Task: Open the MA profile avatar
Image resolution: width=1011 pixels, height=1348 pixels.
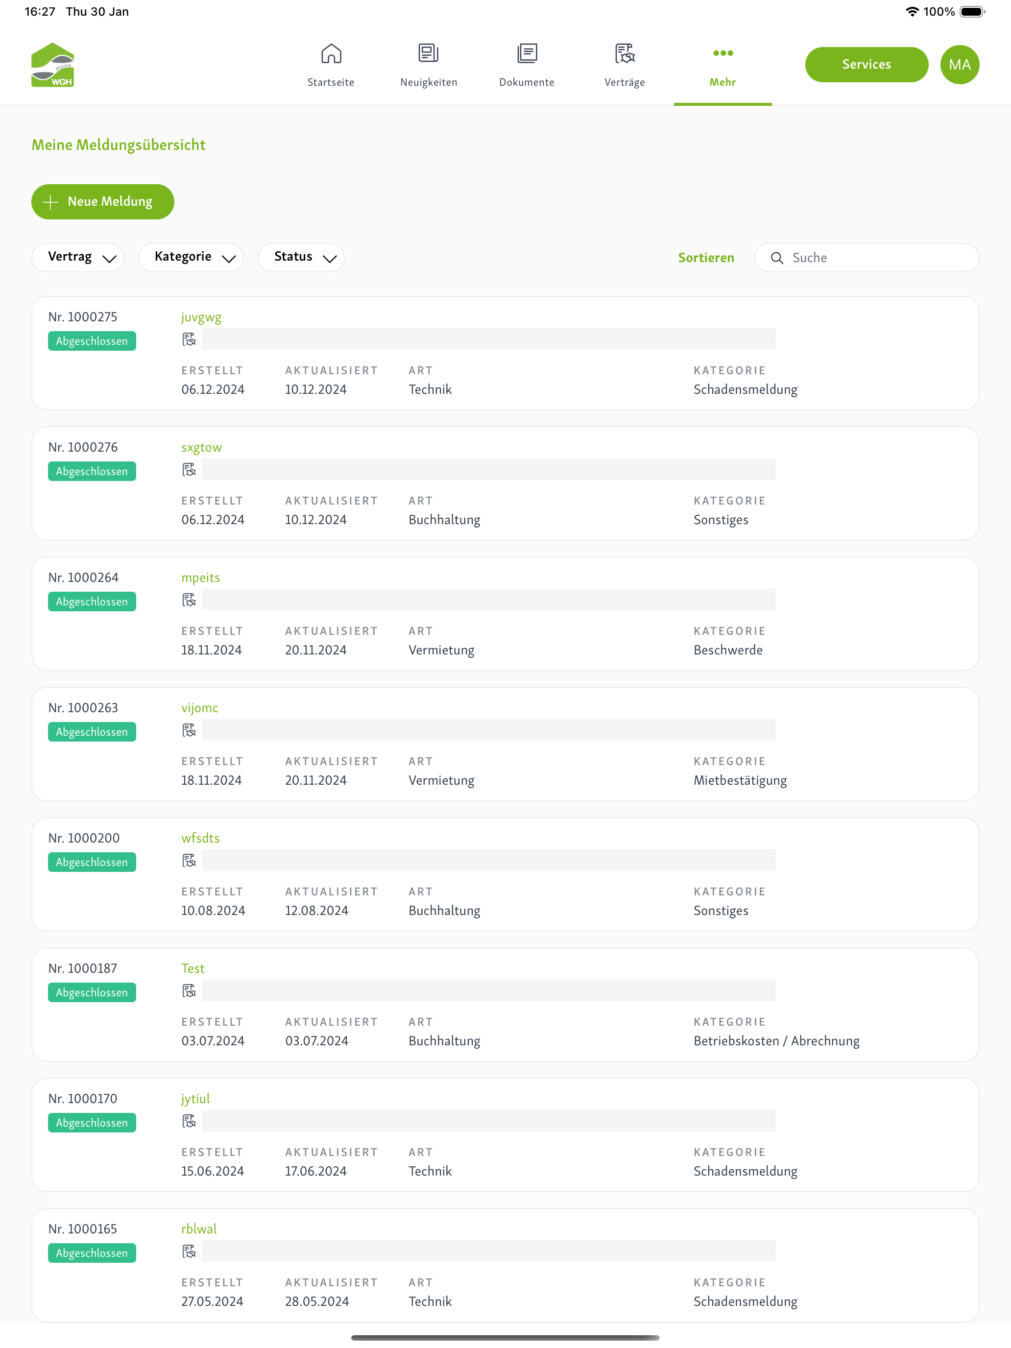Action: coord(959,65)
